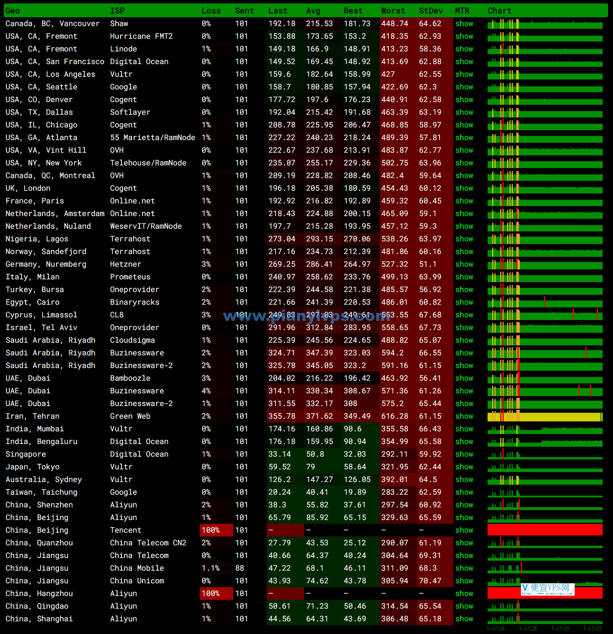Image resolution: width=613 pixels, height=634 pixels.
Task: Show MTR for Singapore Digital Ocean
Action: coord(464,454)
